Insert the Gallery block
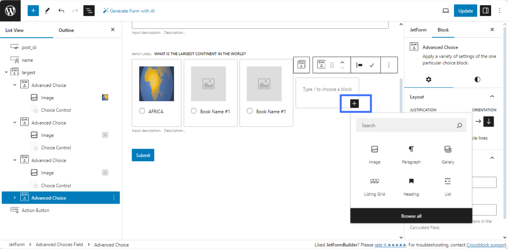The width and height of the screenshot is (508, 249). [x=447, y=155]
